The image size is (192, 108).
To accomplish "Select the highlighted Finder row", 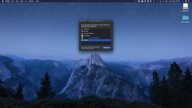I will [x=96, y=40].
